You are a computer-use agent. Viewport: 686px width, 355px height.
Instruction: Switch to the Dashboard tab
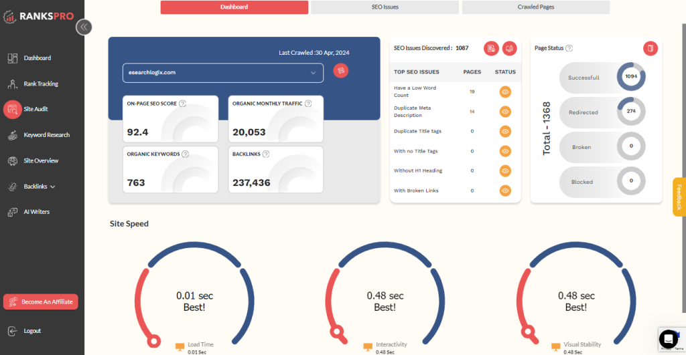(x=234, y=7)
